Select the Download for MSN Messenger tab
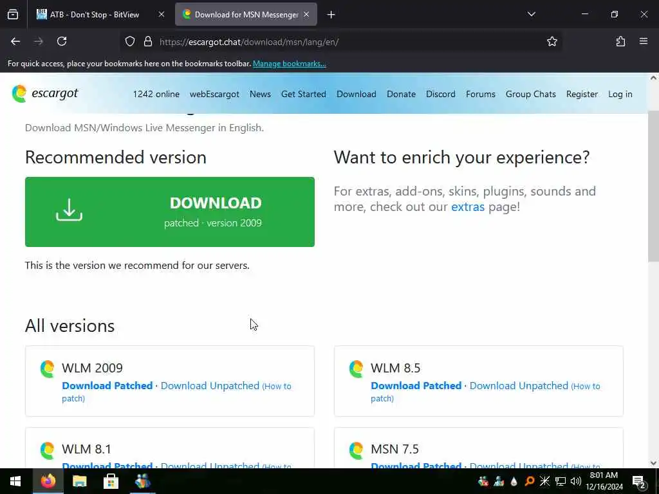 (246, 15)
